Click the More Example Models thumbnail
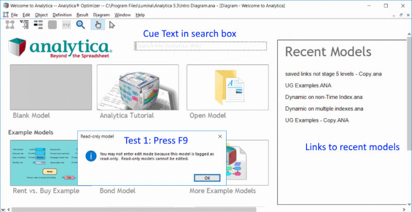Screen dimensions: 412x212 (x=247, y=163)
